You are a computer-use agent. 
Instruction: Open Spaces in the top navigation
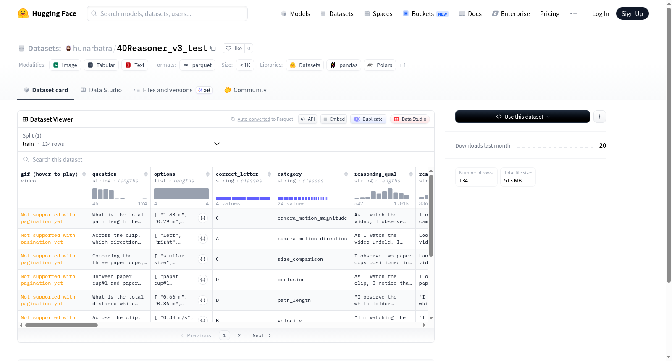coord(378,13)
